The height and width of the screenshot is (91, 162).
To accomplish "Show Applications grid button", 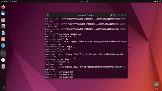I will click(x=3, y=87).
